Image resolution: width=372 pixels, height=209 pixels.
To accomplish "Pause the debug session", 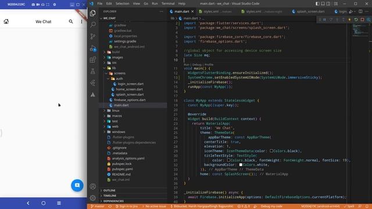I will click(x=324, y=20).
